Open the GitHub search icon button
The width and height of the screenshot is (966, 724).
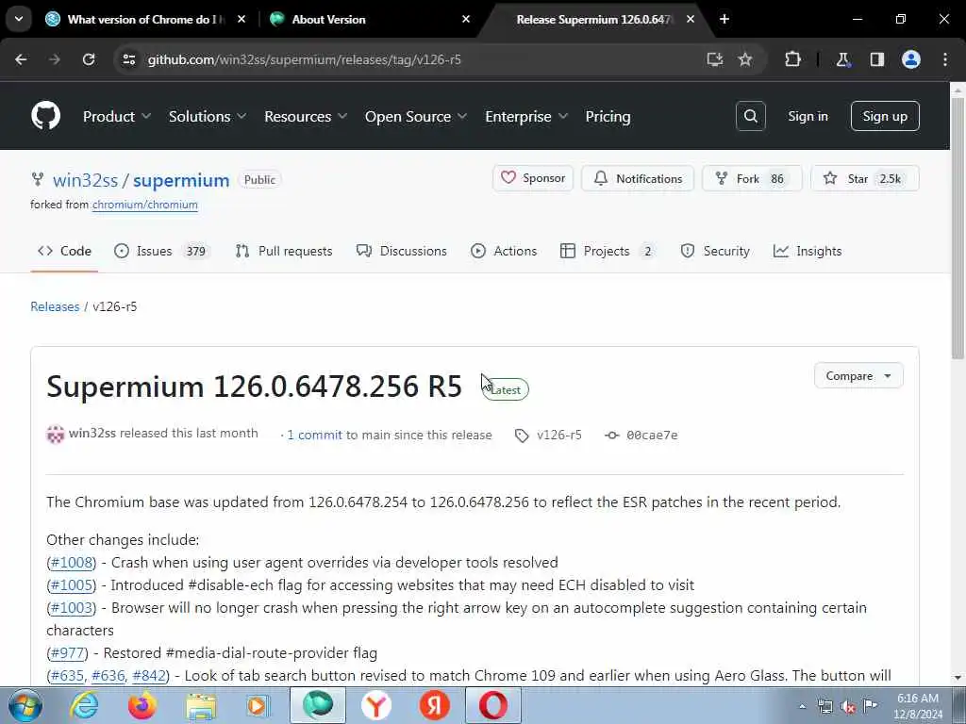pyautogui.click(x=750, y=116)
